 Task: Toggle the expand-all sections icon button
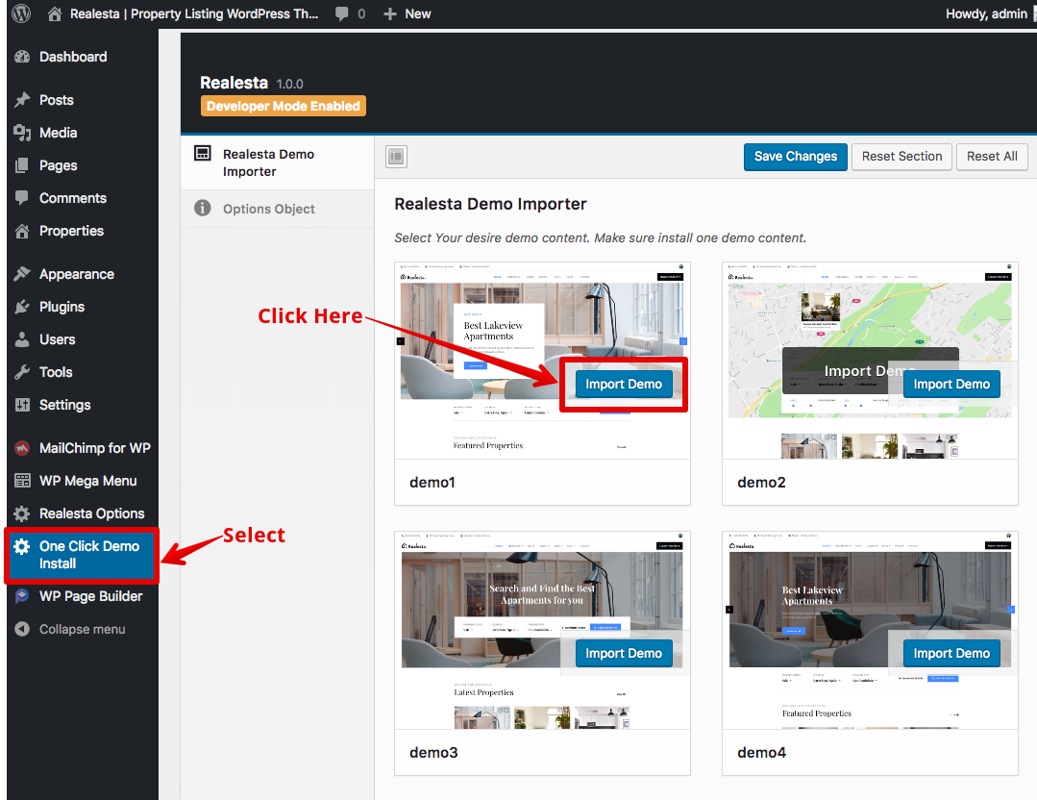coord(396,157)
